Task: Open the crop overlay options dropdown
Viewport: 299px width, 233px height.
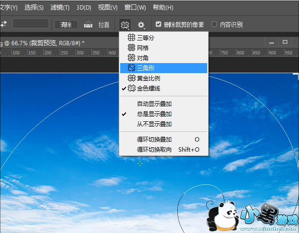Action: [125, 25]
